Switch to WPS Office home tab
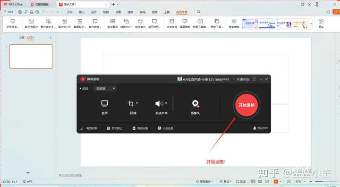340x187 pixels. 13,4
